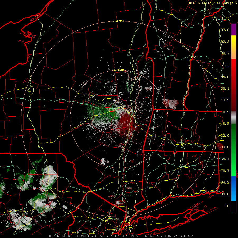The width and height of the screenshot is (238, 238).
Task: Click the -47.6 velocity scale value
Action: 224,147
